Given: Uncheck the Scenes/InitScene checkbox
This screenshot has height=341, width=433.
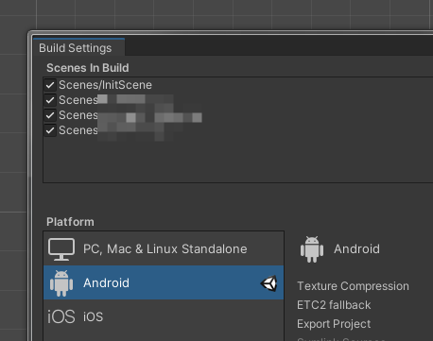Looking at the screenshot, I should pyautogui.click(x=50, y=85).
